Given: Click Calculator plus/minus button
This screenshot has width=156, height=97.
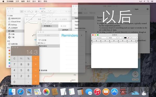Looking at the screenshot, I should pyautogui.click(x=21, y=58).
